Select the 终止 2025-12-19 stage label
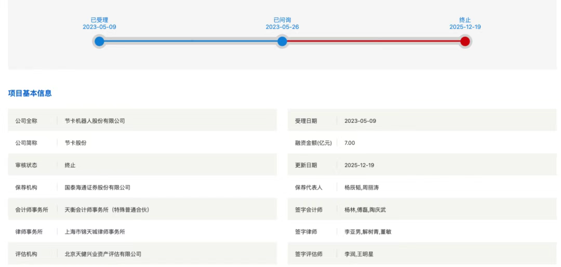This screenshot has width=561, height=267. [x=465, y=23]
